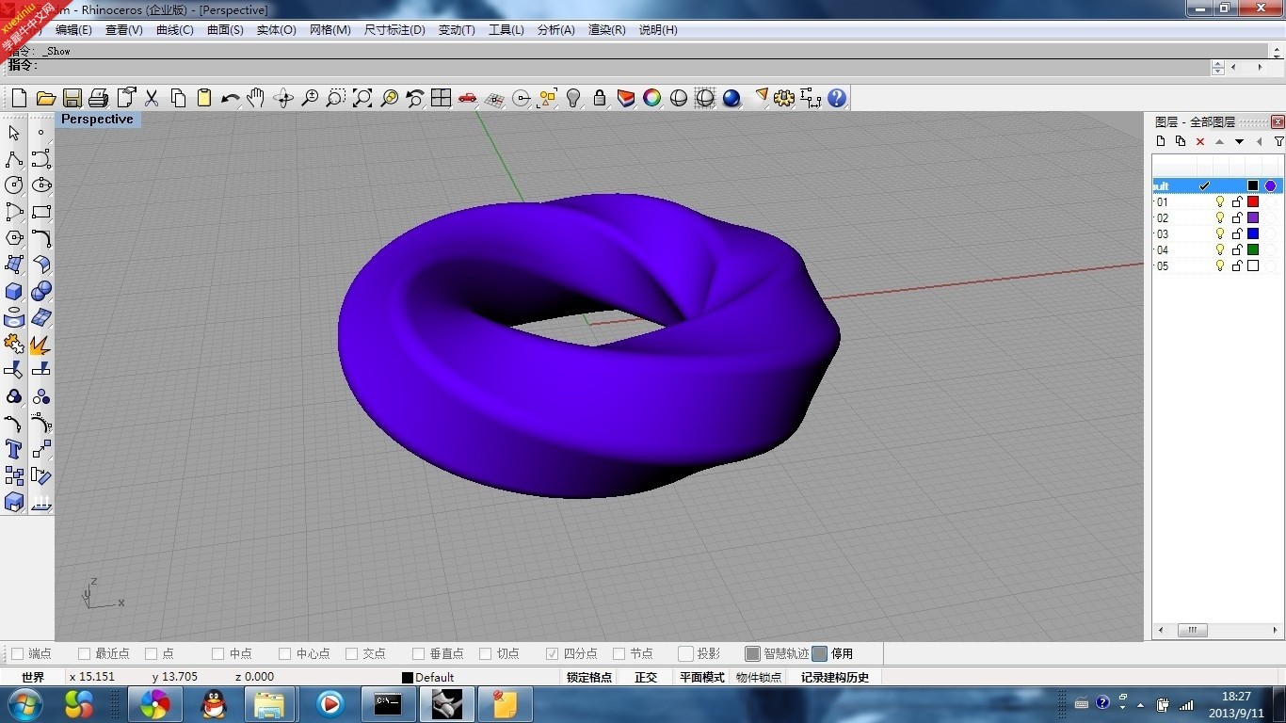Enable the 切点 osnap checkbox
Screen dimensions: 1286x723
point(485,653)
